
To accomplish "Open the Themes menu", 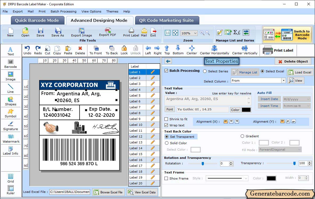I will click(112, 11).
